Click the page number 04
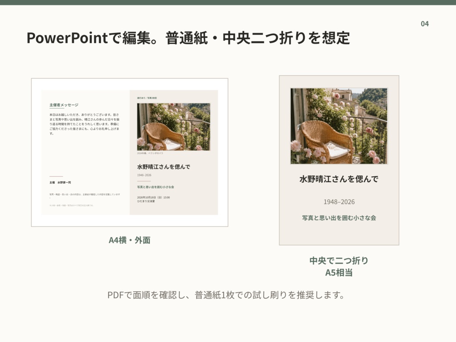 [x=424, y=24]
